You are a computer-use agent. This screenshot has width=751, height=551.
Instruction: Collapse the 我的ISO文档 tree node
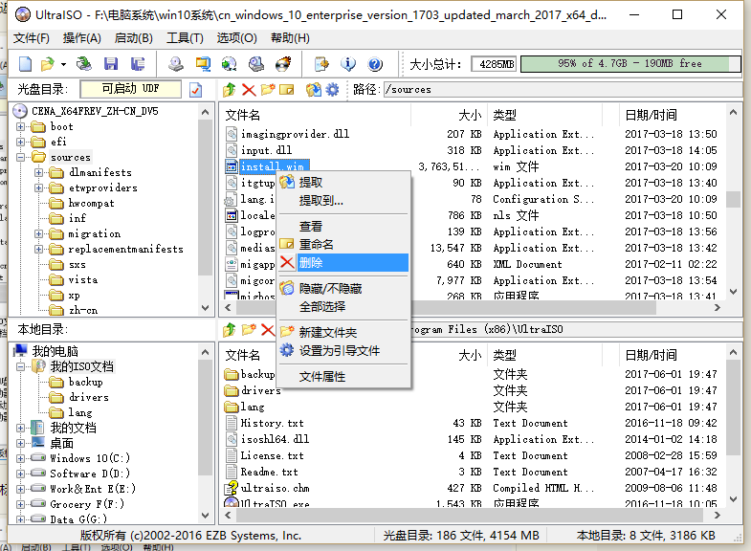(x=21, y=367)
